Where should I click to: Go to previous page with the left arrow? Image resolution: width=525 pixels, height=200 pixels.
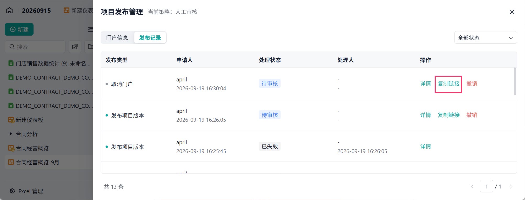472,187
